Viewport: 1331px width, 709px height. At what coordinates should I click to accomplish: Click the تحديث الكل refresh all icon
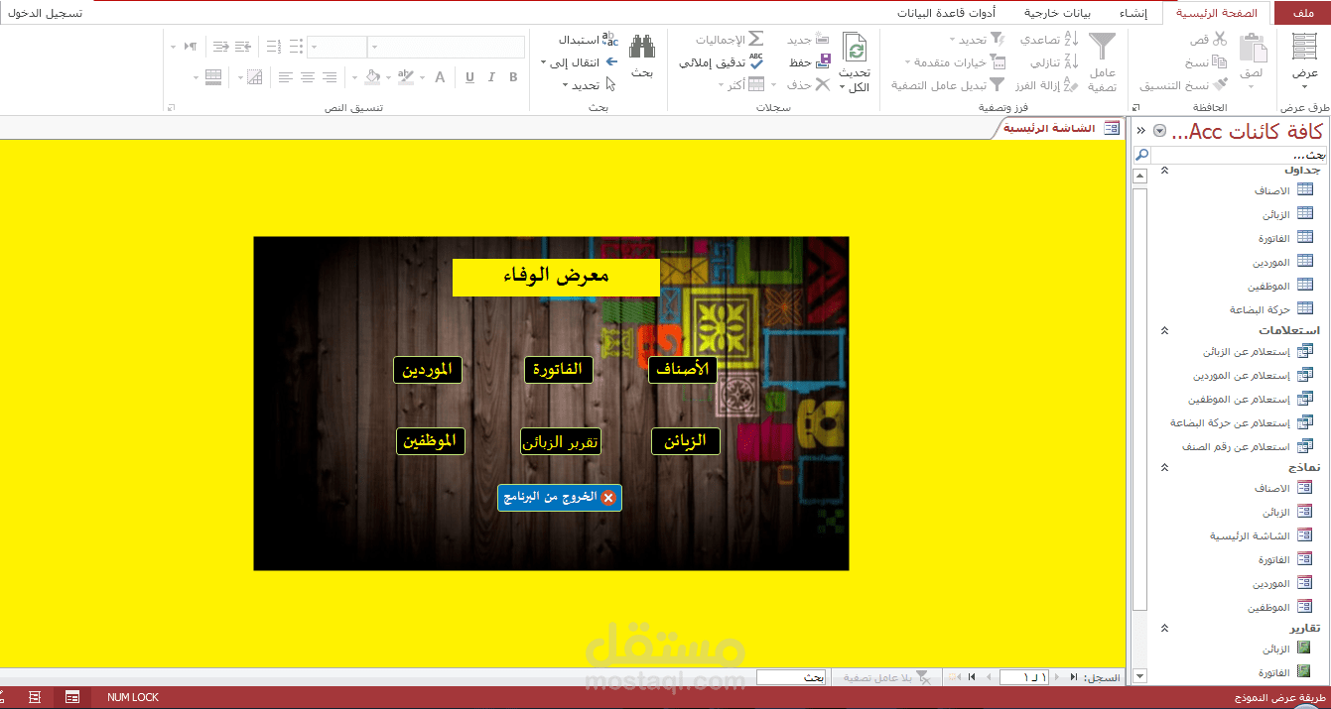click(855, 47)
